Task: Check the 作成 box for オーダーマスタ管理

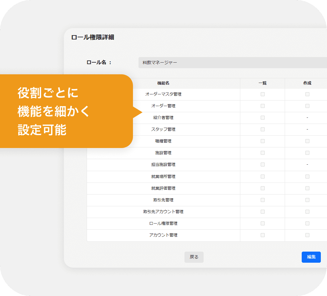Action: (x=307, y=94)
